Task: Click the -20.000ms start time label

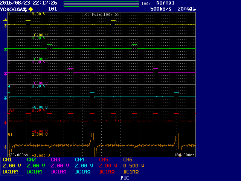Action: [18, 155]
